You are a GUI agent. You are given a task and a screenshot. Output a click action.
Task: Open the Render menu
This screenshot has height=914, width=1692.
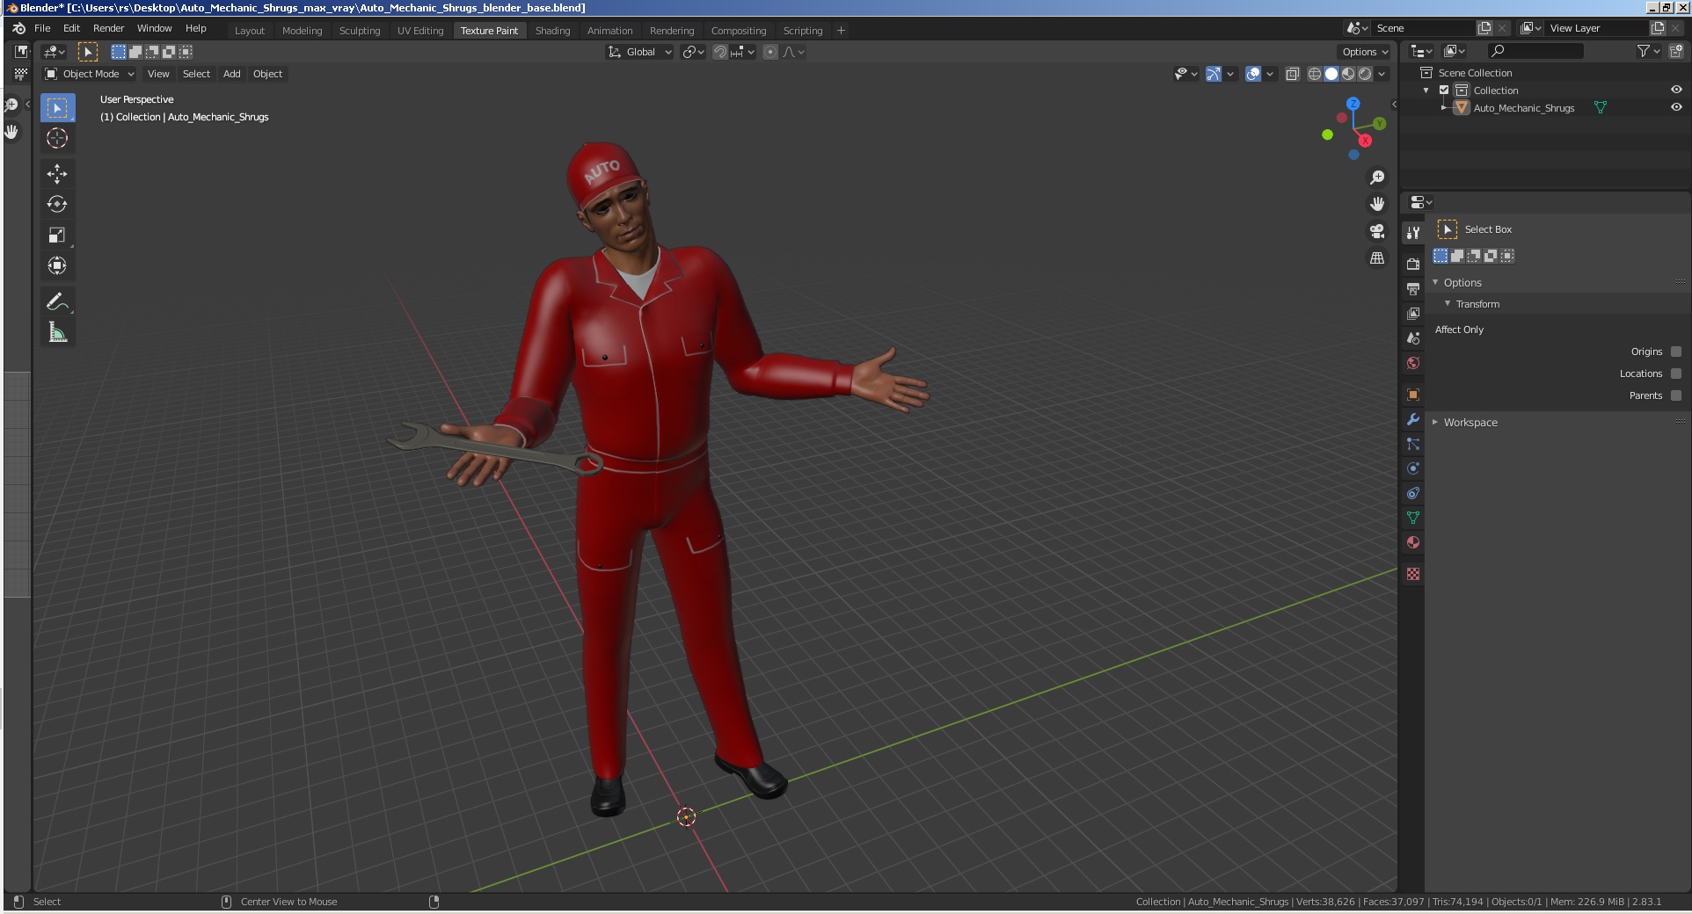point(109,28)
